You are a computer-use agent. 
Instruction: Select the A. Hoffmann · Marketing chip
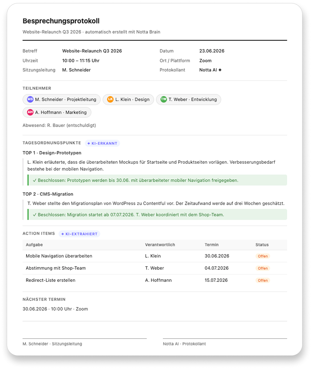(57, 112)
